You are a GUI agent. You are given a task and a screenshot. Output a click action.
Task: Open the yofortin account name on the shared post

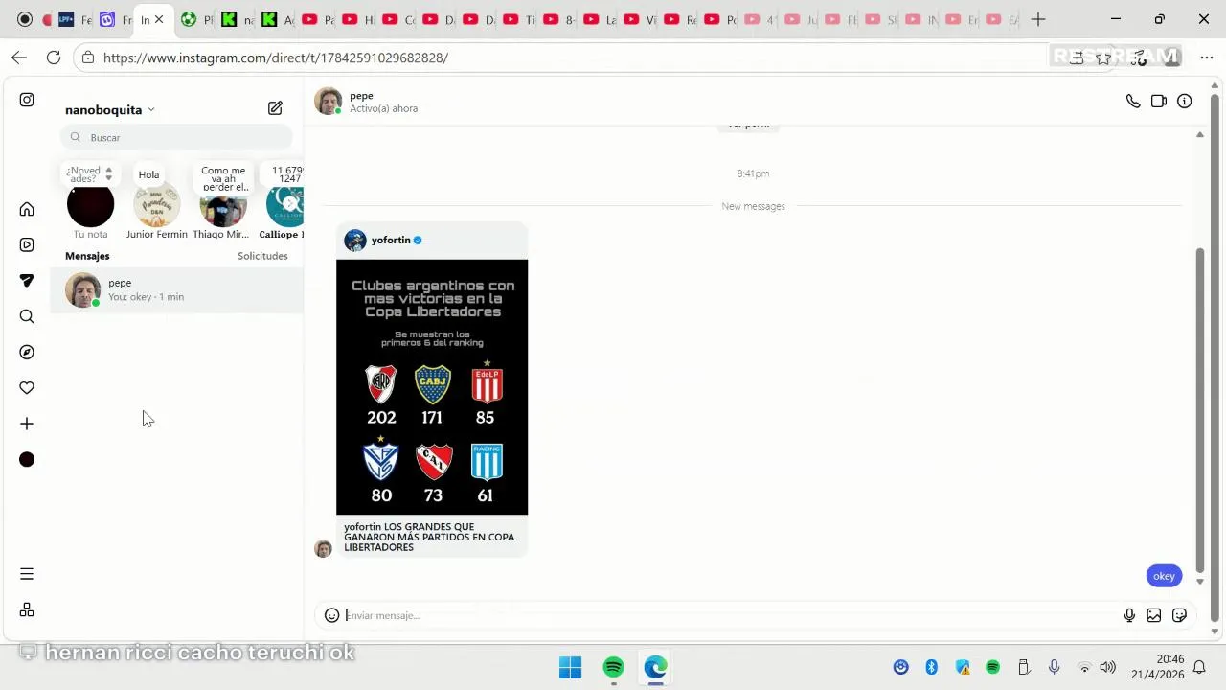pos(391,241)
